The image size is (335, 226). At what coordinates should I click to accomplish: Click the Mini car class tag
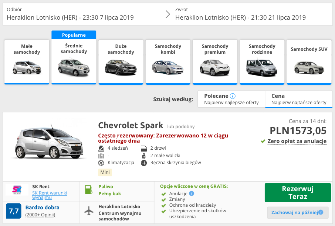pos(105,172)
